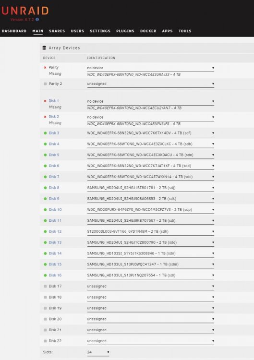Screen dimensions: 254x360
Task: Click the green status dot for Disk 15
Action: click(45, 264)
